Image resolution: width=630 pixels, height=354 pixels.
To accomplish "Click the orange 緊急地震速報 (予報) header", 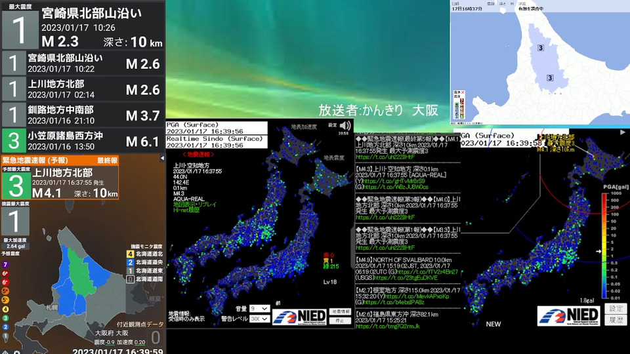I will coord(60,160).
